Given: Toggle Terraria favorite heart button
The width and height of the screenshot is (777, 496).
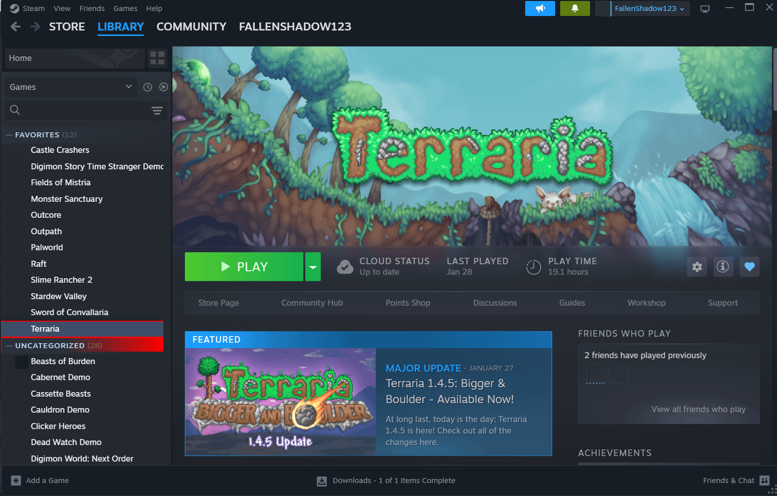Looking at the screenshot, I should [x=749, y=267].
